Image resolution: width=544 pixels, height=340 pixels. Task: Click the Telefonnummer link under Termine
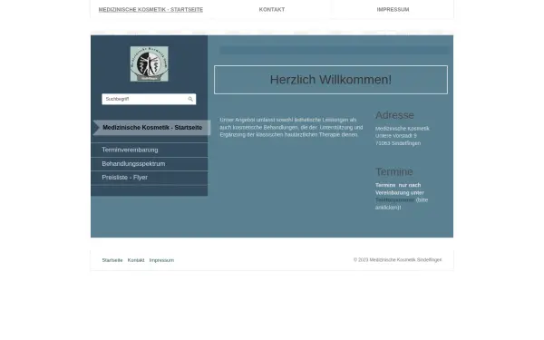[394, 200]
